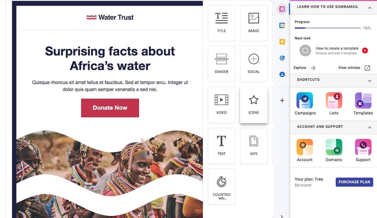The width and height of the screenshot is (377, 218).
Task: Mark the template task circle complete
Action: (x=305, y=50)
